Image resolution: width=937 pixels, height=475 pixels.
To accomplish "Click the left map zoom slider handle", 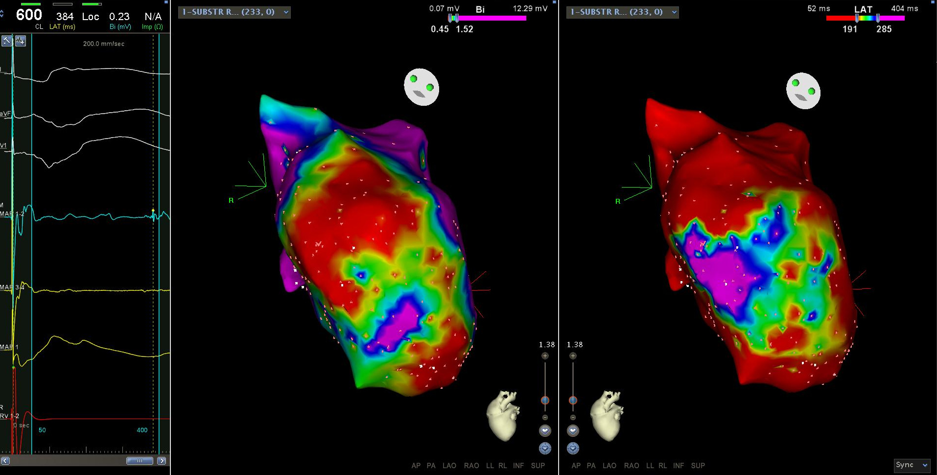I will pos(545,401).
